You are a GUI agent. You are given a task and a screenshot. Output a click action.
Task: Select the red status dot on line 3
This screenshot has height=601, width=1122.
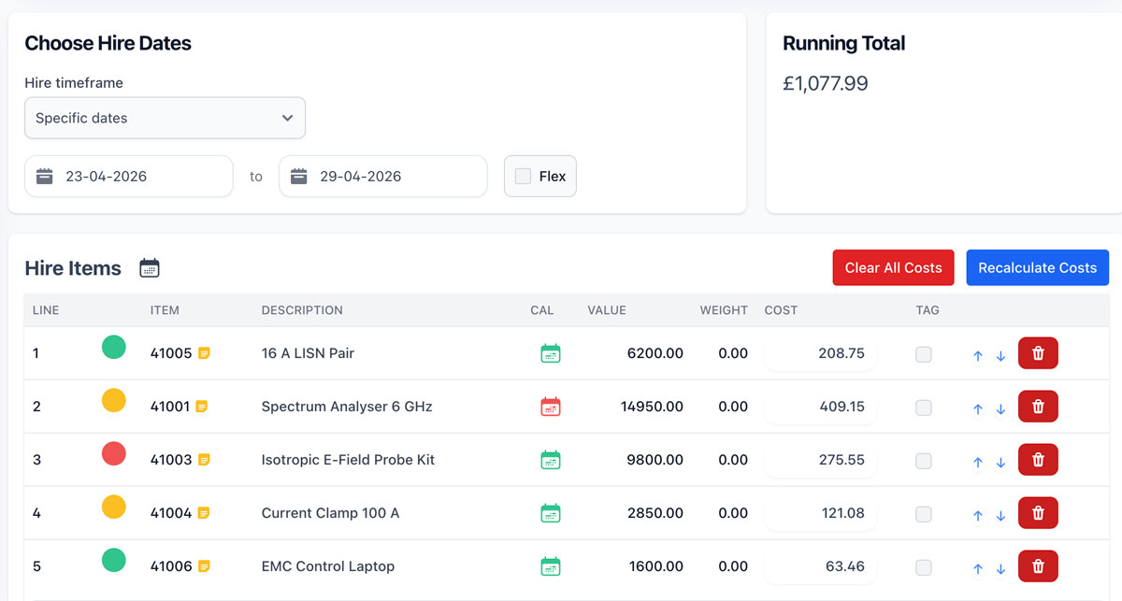coord(113,454)
